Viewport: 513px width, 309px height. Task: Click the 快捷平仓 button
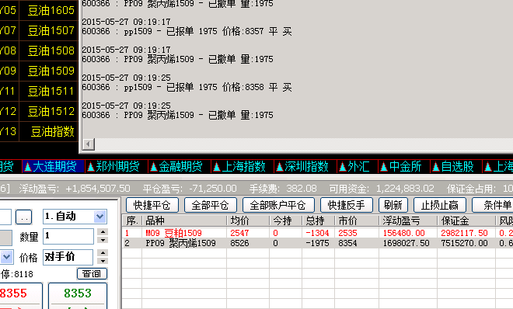coord(152,205)
